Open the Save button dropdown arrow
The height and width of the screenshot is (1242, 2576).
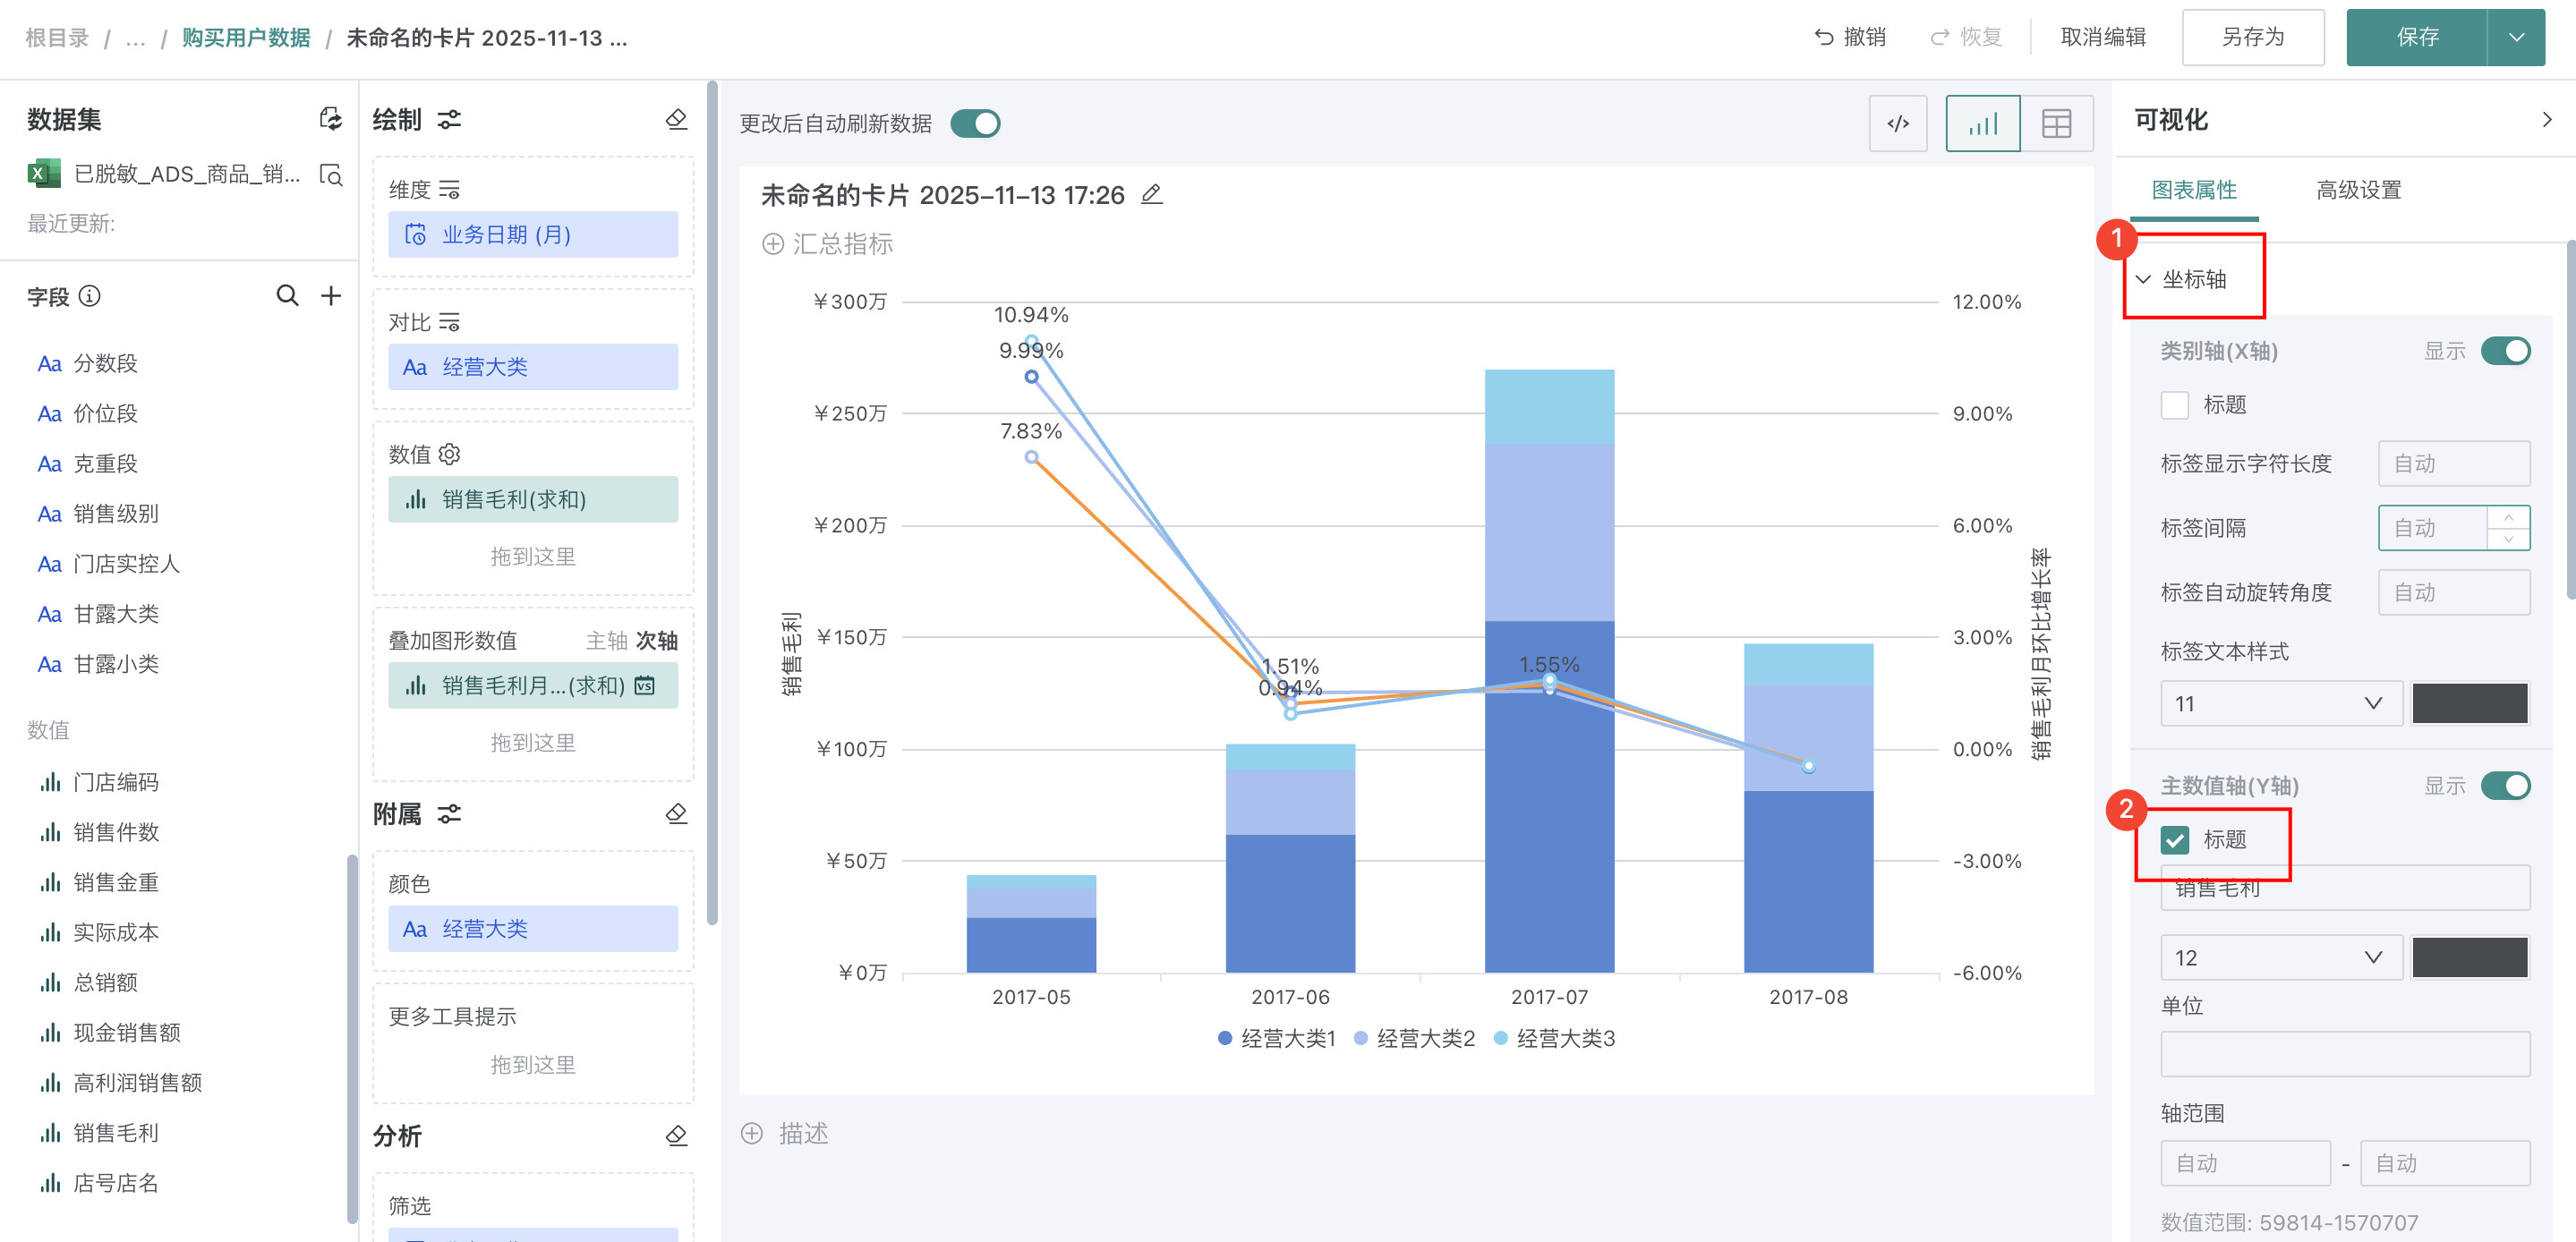click(2516, 38)
